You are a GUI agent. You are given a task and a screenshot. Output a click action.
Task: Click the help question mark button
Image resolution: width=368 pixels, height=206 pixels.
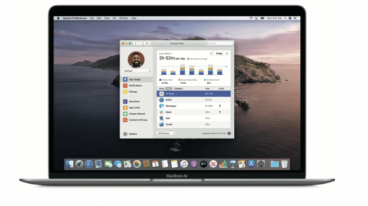(x=229, y=133)
